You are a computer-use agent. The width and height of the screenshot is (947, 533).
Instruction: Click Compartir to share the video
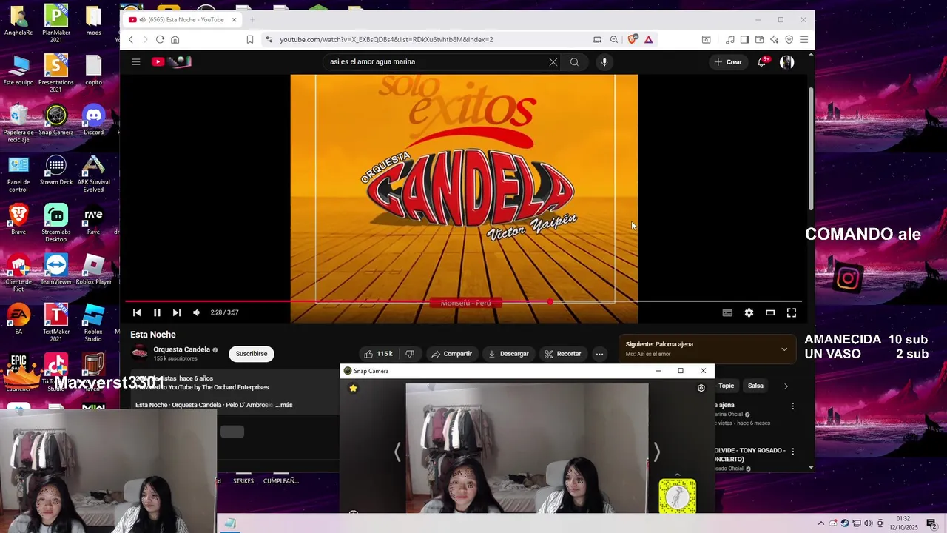point(451,354)
